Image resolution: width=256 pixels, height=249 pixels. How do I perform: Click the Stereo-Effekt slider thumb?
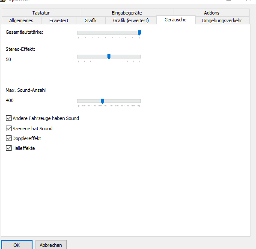(x=109, y=57)
